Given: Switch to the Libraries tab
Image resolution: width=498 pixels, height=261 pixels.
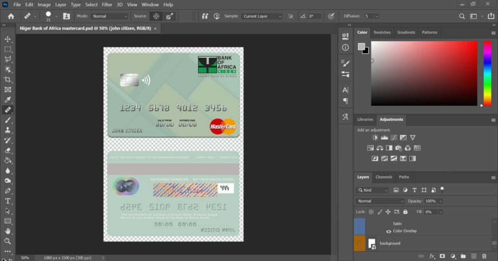Looking at the screenshot, I should [x=365, y=120].
